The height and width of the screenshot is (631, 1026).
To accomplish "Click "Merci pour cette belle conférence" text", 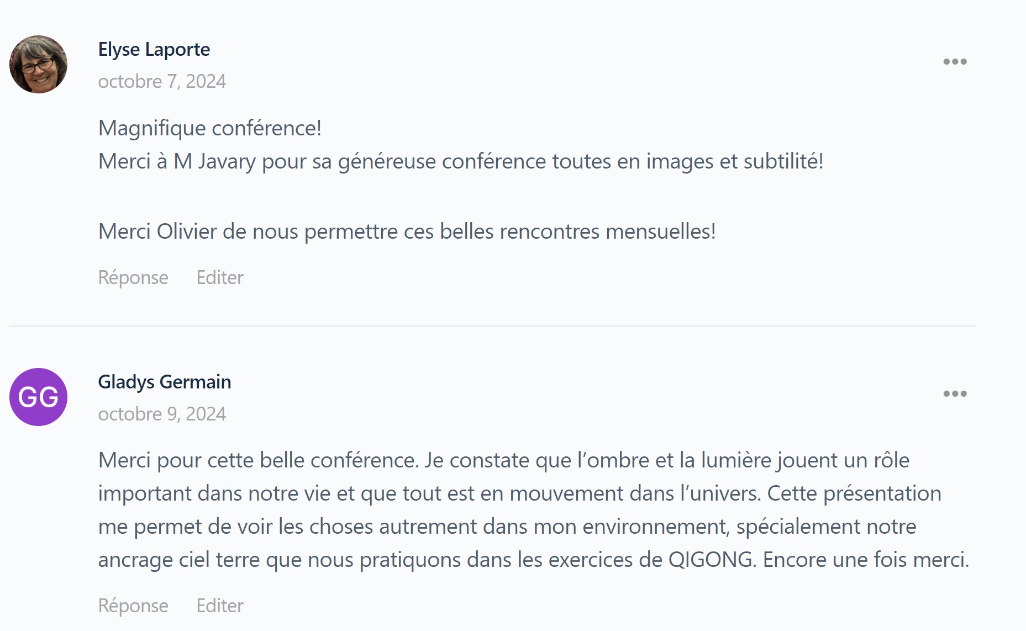I will [257, 460].
